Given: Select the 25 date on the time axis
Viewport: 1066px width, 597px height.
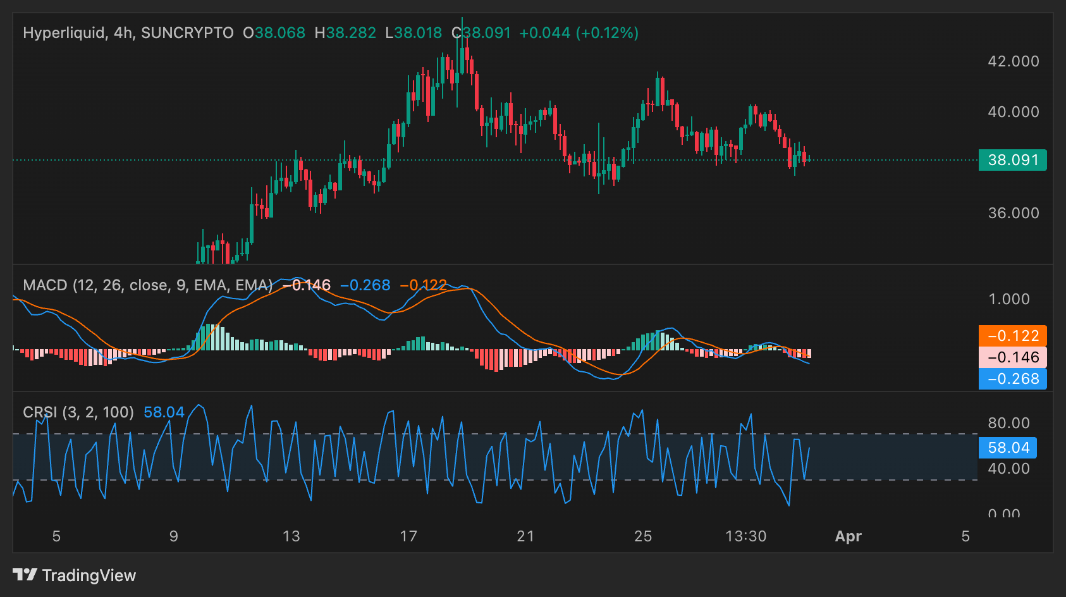Looking at the screenshot, I should [643, 536].
